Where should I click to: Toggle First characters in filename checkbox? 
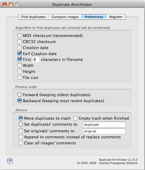(x=19, y=59)
